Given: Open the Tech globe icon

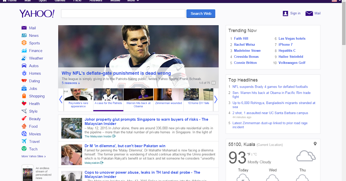Looking at the screenshot, I should click(24, 149).
